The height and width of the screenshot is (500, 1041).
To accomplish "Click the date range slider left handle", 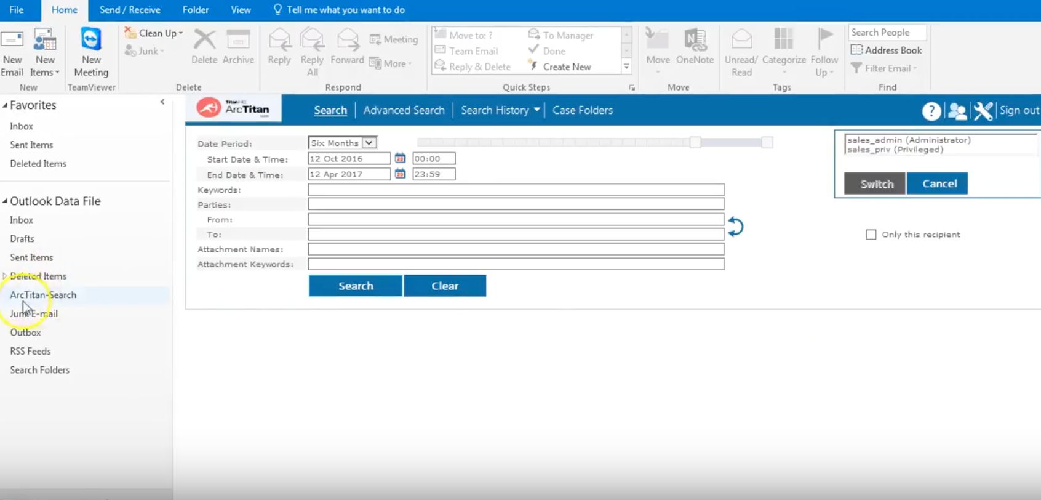I will pos(695,142).
